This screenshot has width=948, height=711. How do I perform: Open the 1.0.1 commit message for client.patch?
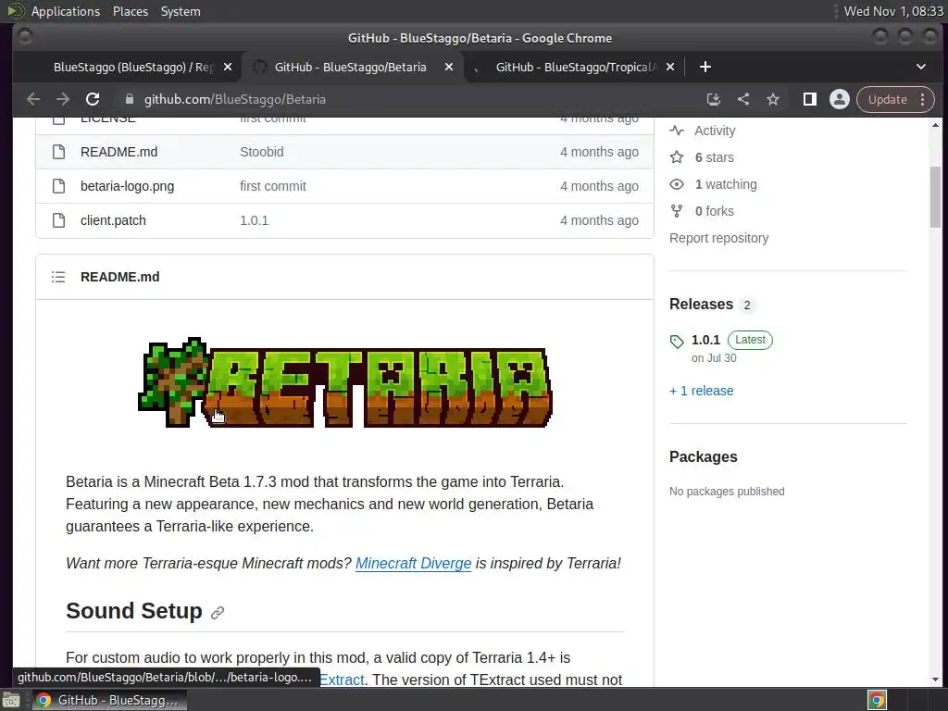[254, 220]
